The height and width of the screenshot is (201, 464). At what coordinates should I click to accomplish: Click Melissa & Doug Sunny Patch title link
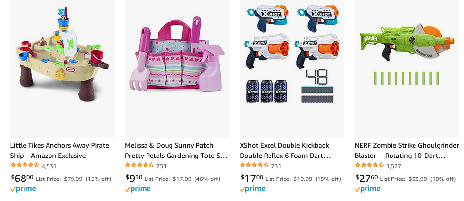tap(176, 151)
